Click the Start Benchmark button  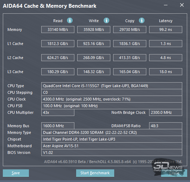pyautogui.click(x=95, y=173)
